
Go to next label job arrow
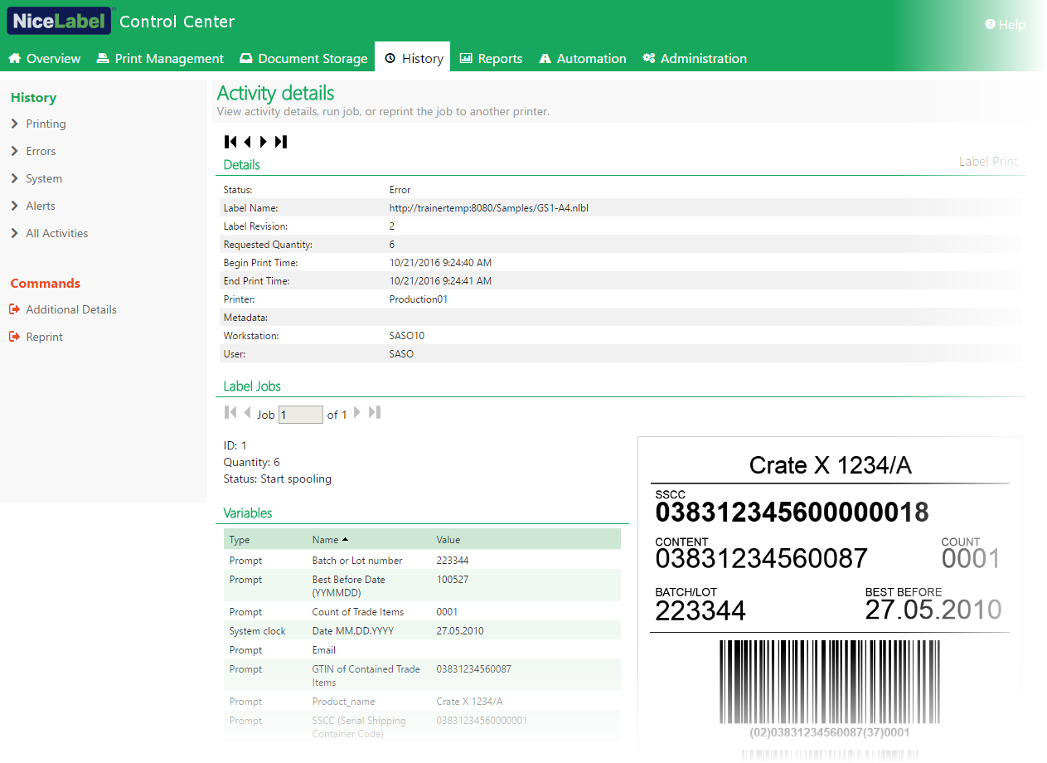[357, 412]
